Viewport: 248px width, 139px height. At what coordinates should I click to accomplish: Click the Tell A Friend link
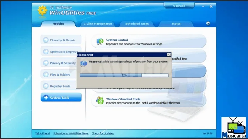[x=42, y=133]
